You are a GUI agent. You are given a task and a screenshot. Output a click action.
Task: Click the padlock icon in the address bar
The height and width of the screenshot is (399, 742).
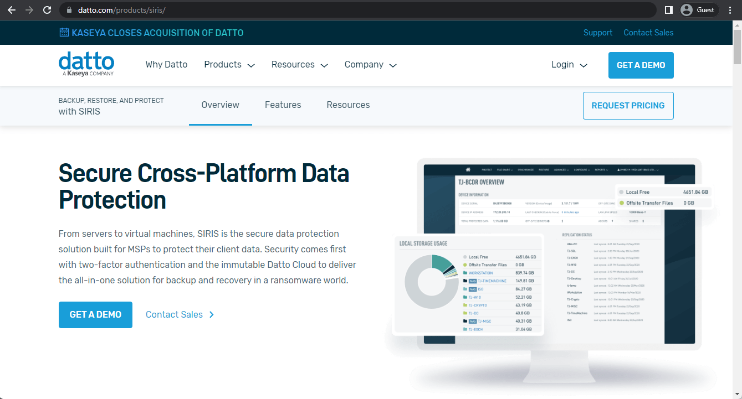68,9
